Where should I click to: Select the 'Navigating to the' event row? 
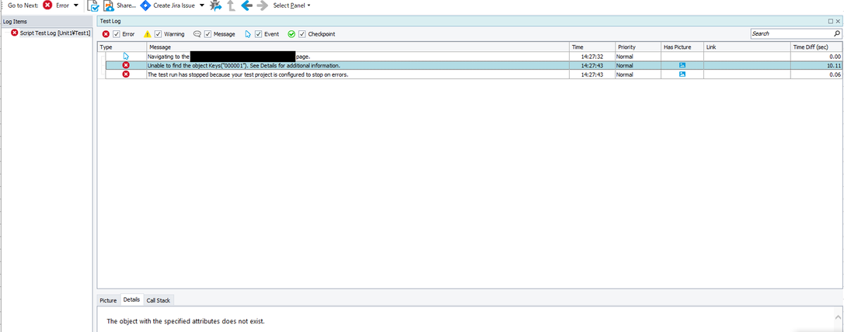[473, 57]
